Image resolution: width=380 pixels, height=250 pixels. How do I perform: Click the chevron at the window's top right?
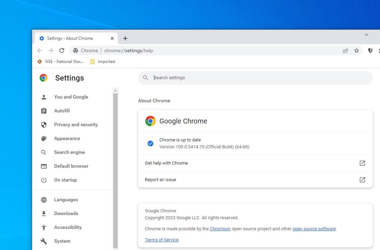point(367,35)
